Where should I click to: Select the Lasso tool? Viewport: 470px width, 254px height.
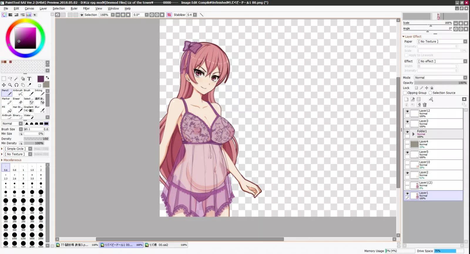coord(10,78)
